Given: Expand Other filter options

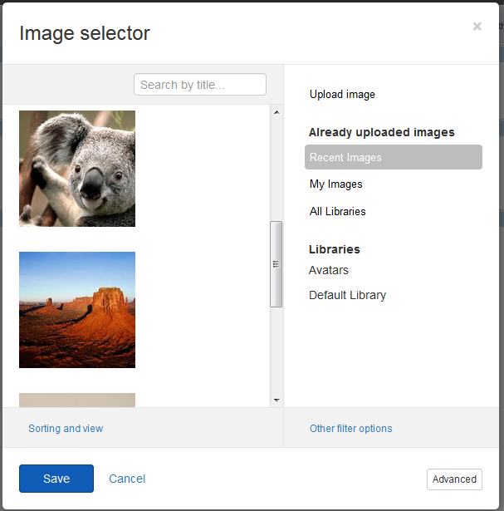Looking at the screenshot, I should (x=350, y=429).
